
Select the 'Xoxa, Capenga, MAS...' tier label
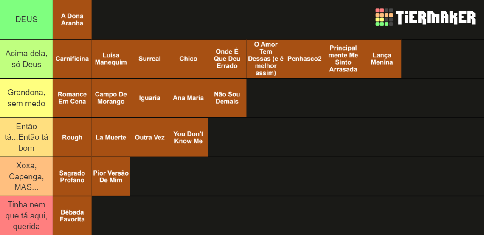(x=27, y=177)
